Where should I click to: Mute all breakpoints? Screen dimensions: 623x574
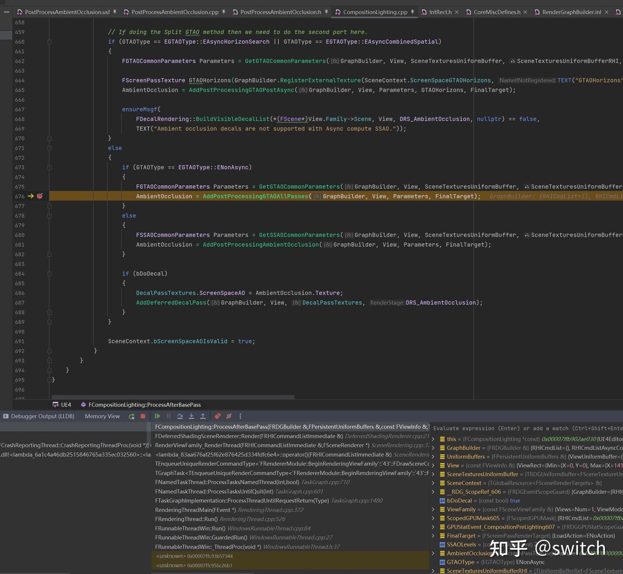click(229, 416)
